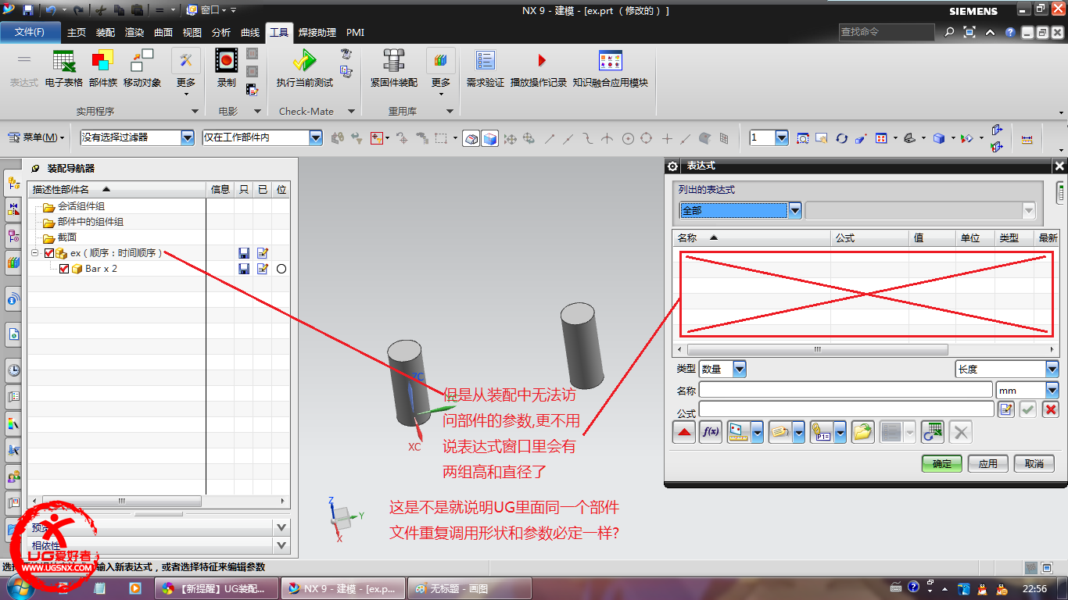The width and height of the screenshot is (1068, 600).
Task: Open 紧固件装配 fastener assembly
Action: 393,69
